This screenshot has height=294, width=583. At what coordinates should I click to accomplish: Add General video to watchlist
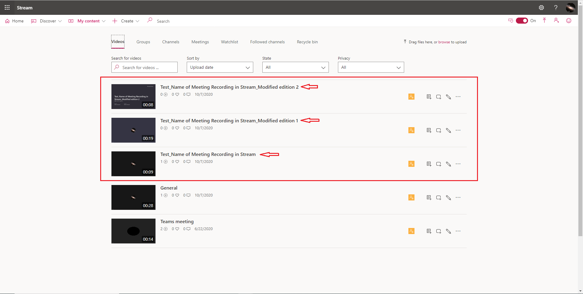pos(429,197)
